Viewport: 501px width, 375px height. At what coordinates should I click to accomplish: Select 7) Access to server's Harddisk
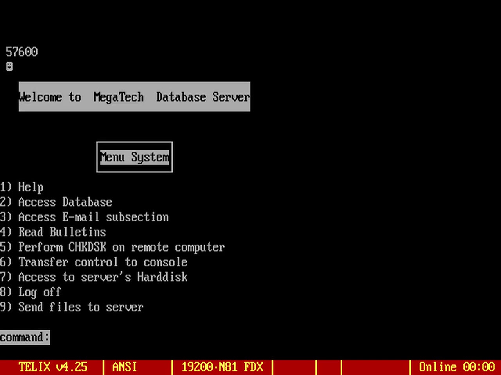click(94, 277)
